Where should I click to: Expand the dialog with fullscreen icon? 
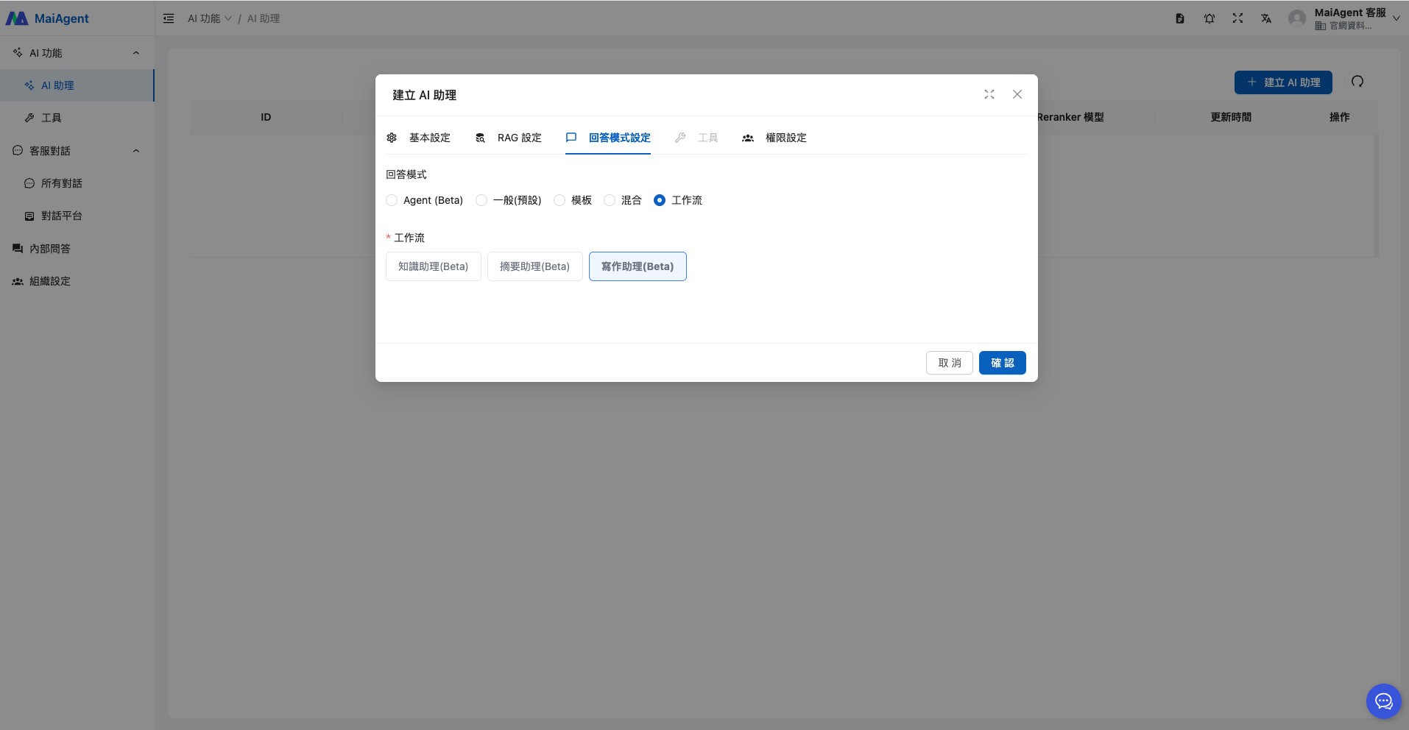coord(989,94)
